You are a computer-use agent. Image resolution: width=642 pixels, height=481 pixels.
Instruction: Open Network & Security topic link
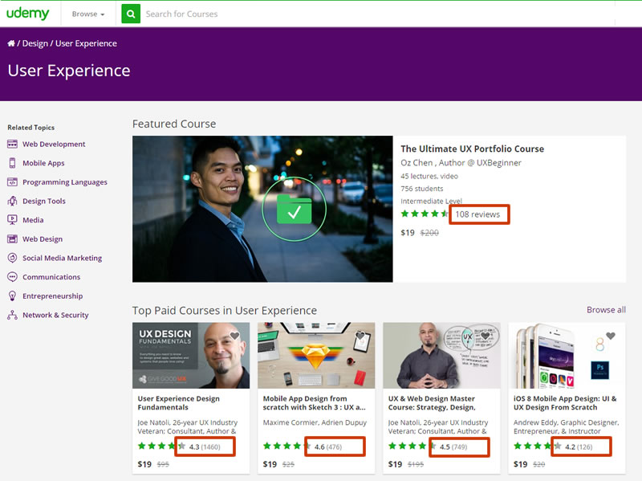coord(55,315)
